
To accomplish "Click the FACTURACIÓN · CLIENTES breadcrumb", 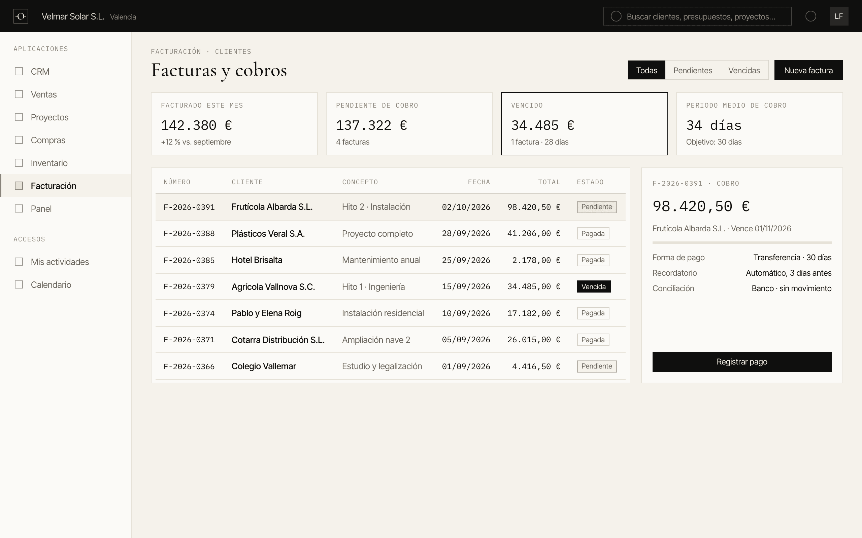I will [x=201, y=51].
